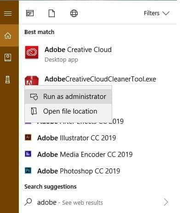The image size is (182, 213).
Task: Click the Adobe Photoshop Ps icon
Action: 28,170
